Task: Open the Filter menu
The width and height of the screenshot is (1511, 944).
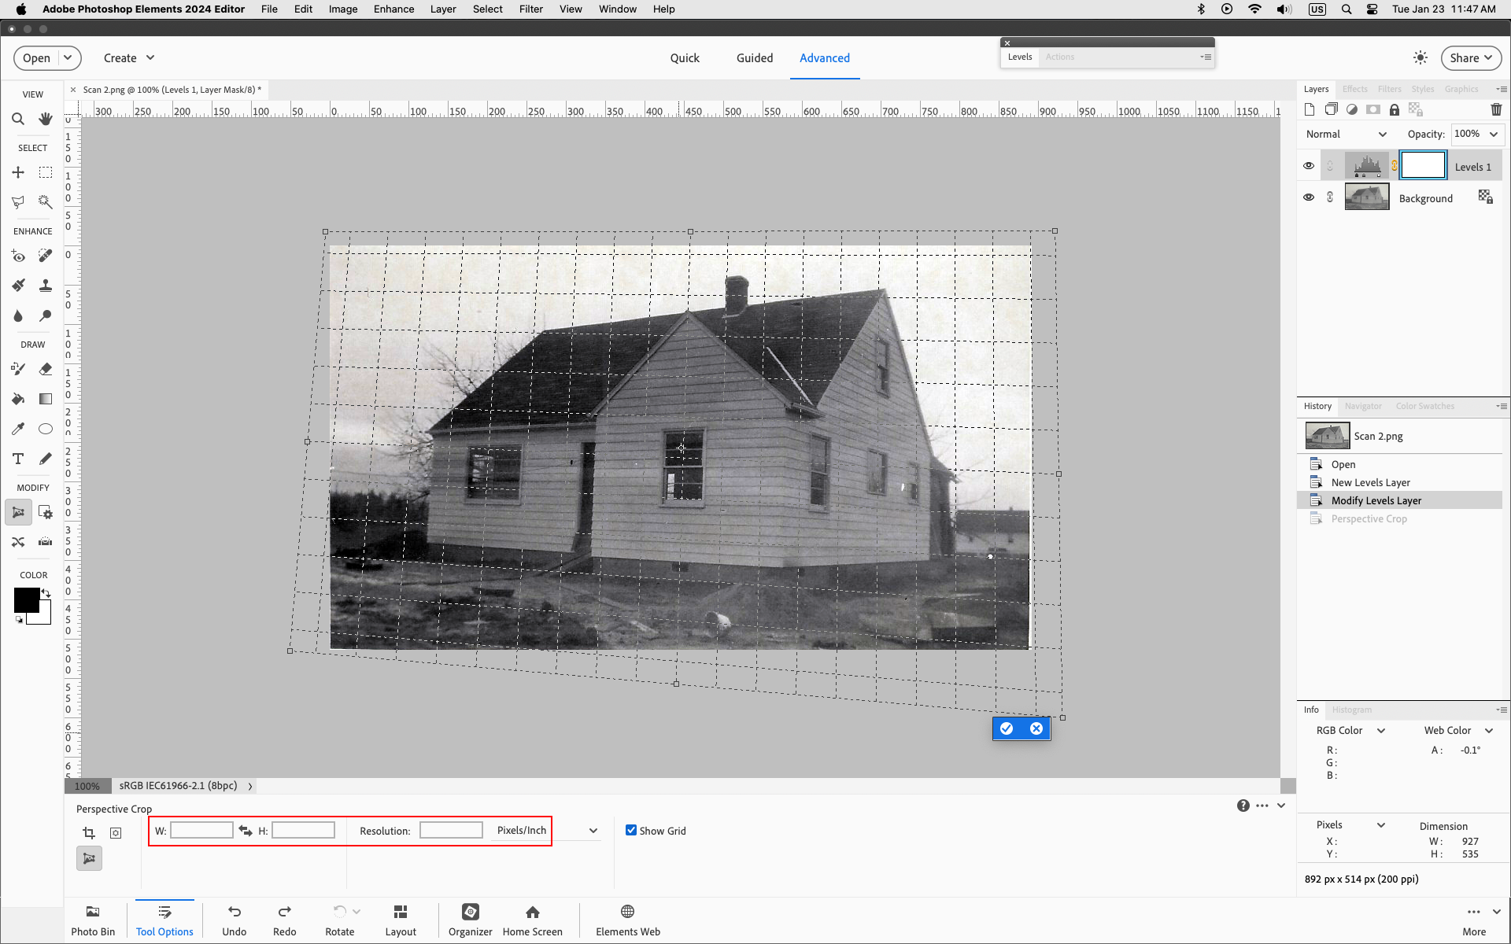Action: [531, 9]
